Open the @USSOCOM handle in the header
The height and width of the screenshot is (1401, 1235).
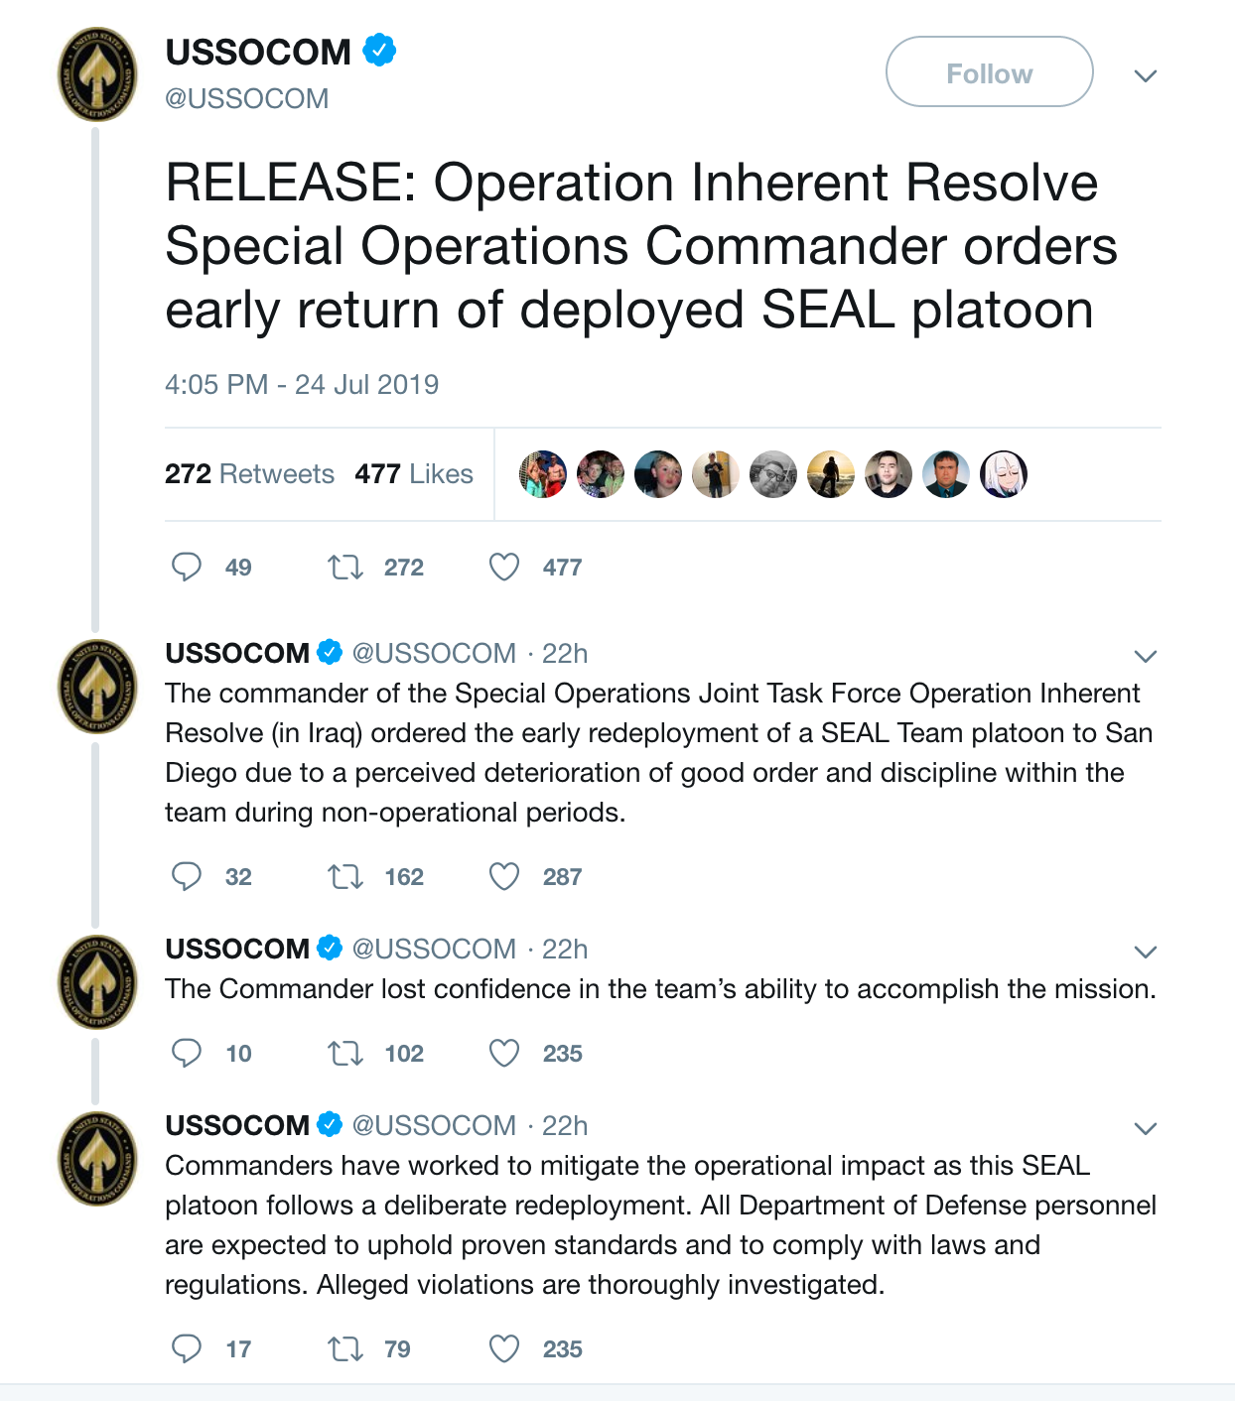[246, 99]
